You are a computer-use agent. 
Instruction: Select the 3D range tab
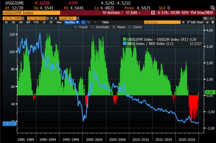[13, 22]
